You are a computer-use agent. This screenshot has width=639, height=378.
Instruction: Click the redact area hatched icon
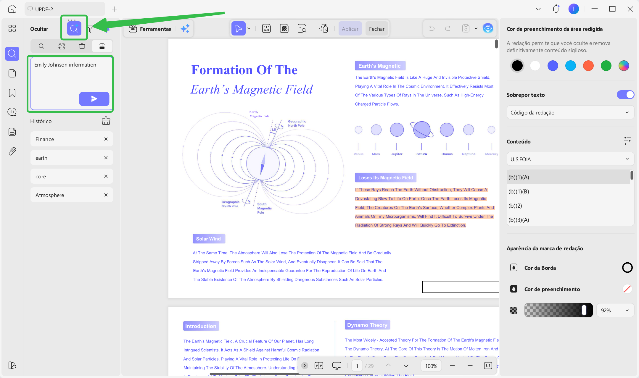284,29
